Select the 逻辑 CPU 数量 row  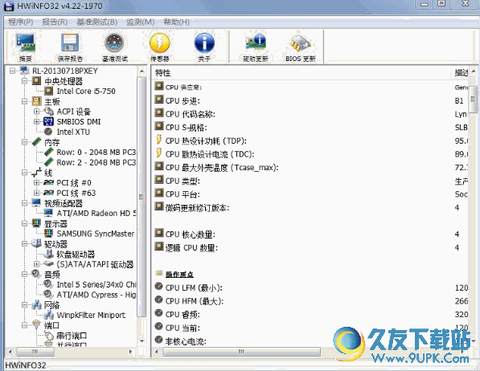(311, 248)
